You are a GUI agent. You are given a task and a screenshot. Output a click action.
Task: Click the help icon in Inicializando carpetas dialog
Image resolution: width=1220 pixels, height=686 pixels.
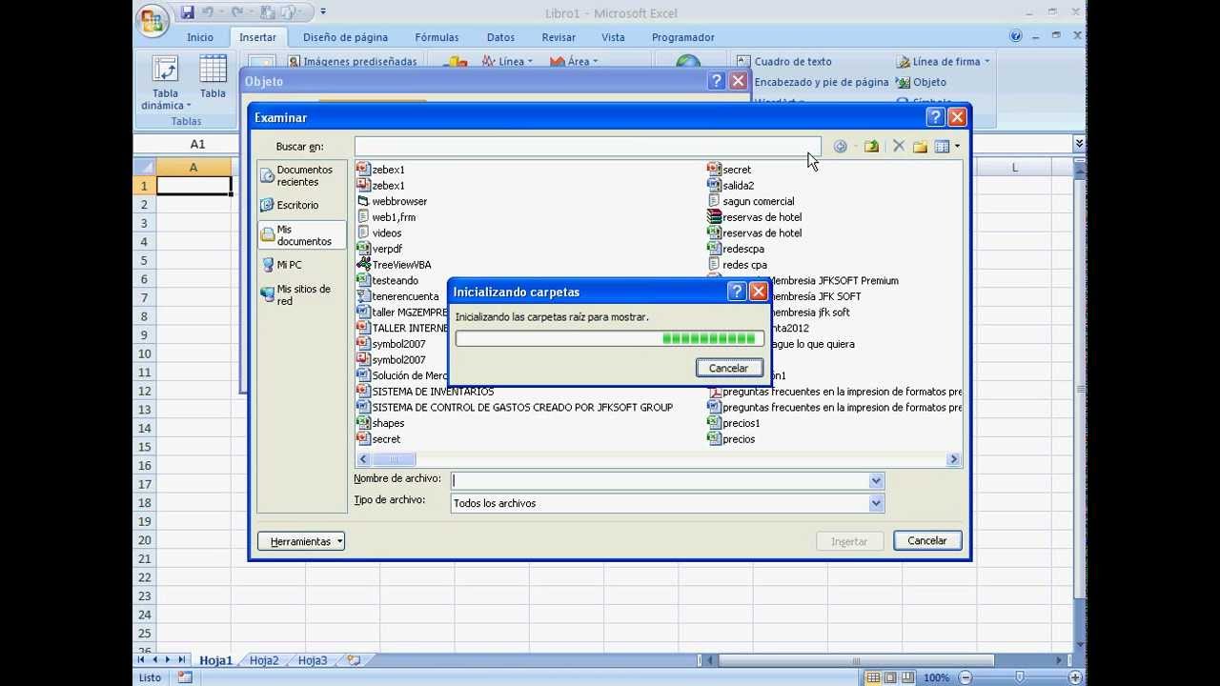736,292
